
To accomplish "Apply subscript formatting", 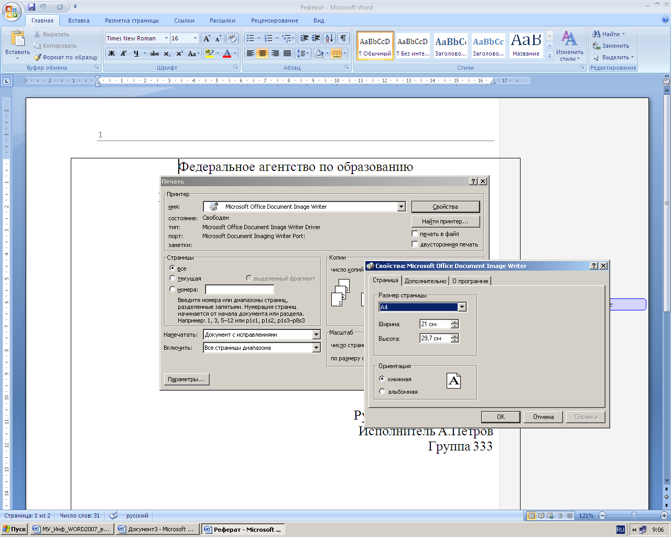I will pos(167,53).
